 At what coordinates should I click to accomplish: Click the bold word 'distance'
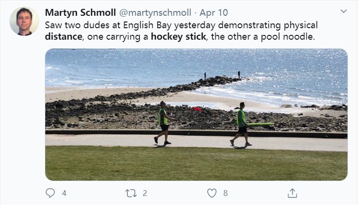(x=63, y=37)
